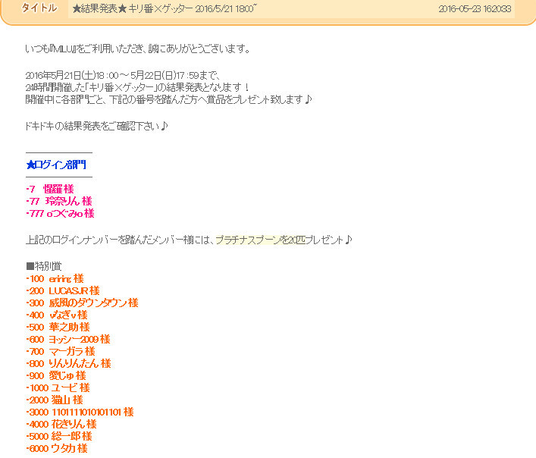The image size is (536, 458).
Task: Click the 700 マーガラ winner entry
Action: [x=61, y=351]
